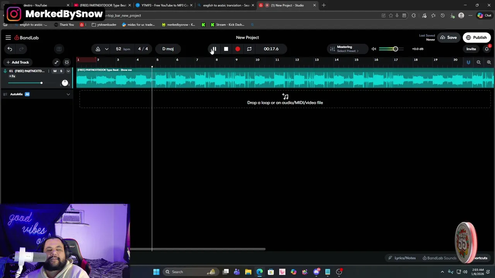This screenshot has height=278, width=495.
Task: Open browser downloads icon
Action: [x=452, y=15]
